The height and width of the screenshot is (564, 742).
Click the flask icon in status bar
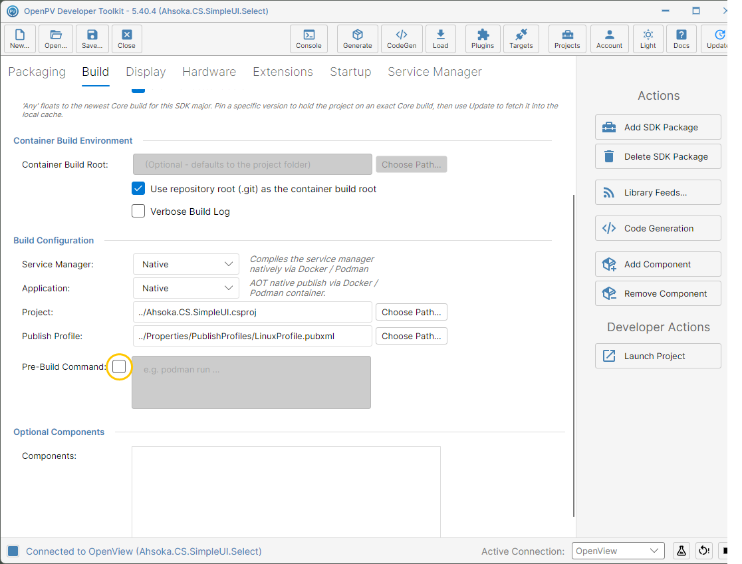(681, 551)
